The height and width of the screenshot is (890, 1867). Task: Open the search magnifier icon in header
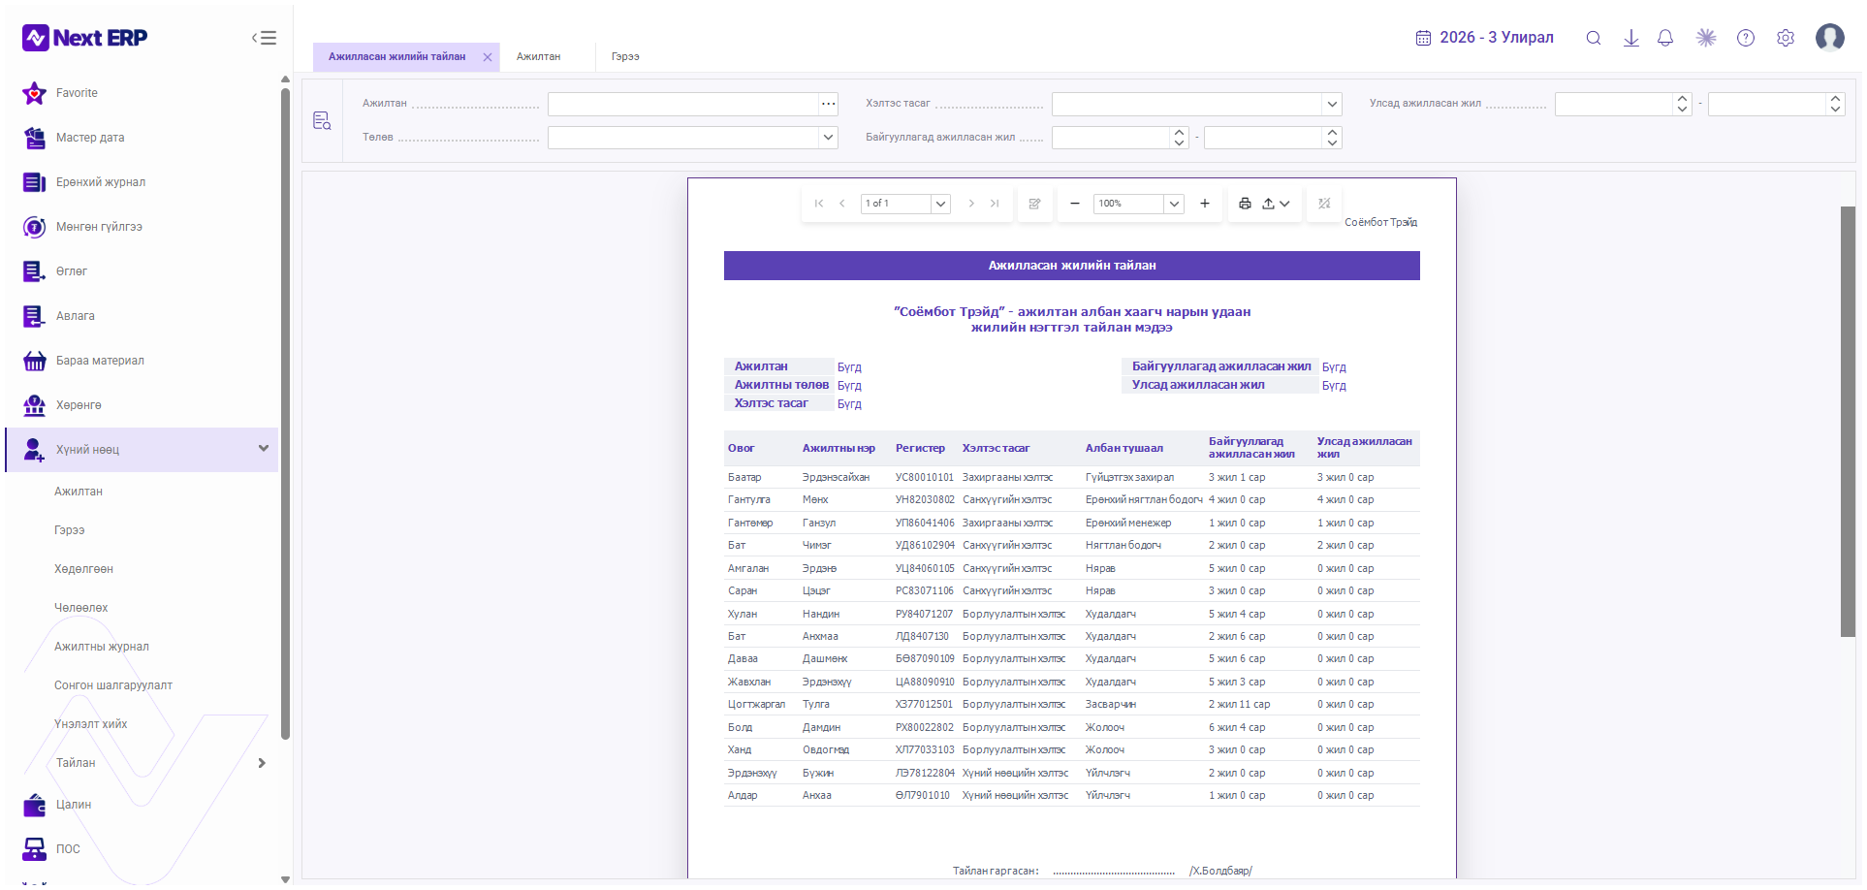tap(1593, 38)
